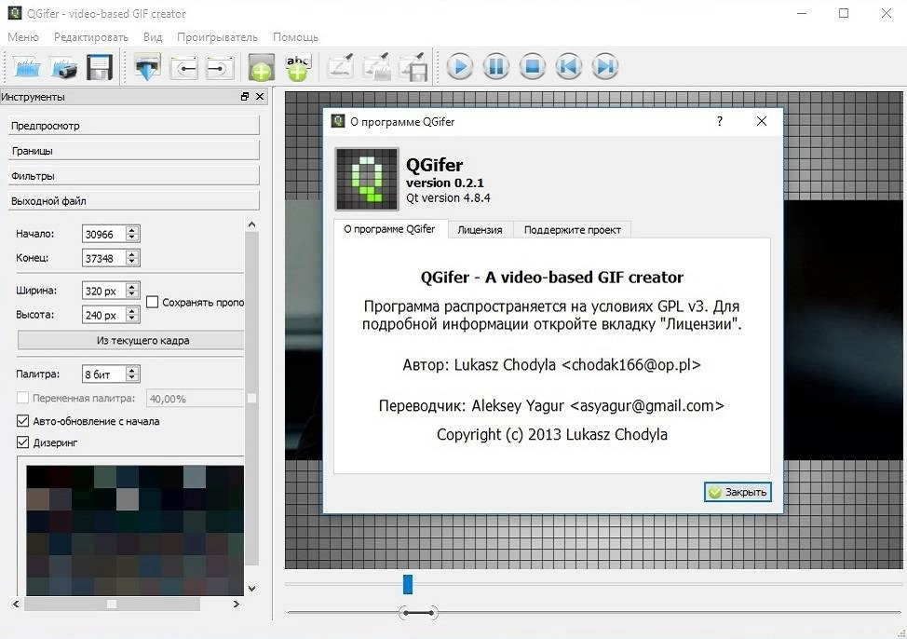Collapse the Выходной файл section
The width and height of the screenshot is (907, 639).
tap(133, 201)
